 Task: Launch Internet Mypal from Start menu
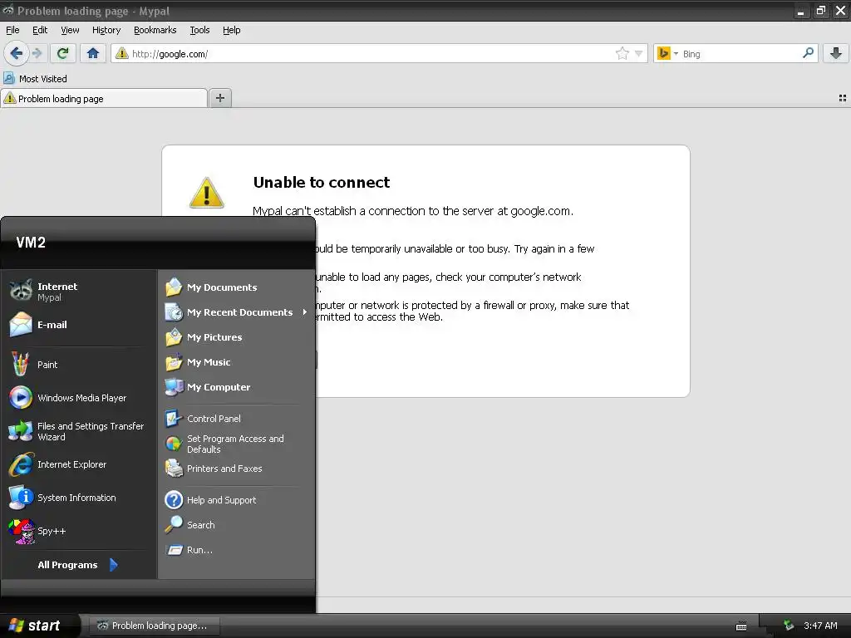[79, 292]
